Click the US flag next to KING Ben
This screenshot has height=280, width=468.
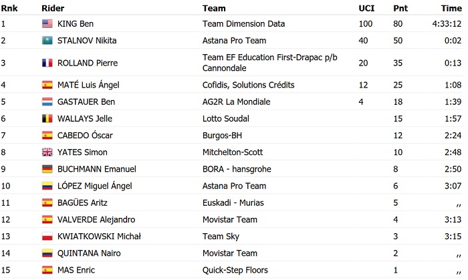coord(47,24)
